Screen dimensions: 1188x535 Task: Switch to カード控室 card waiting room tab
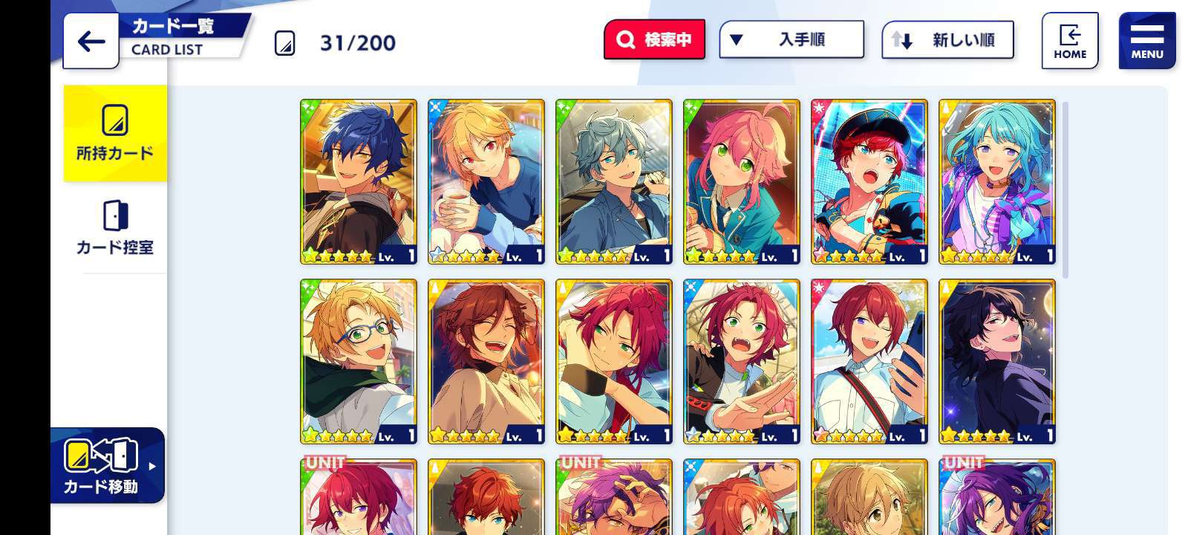pyautogui.click(x=115, y=228)
